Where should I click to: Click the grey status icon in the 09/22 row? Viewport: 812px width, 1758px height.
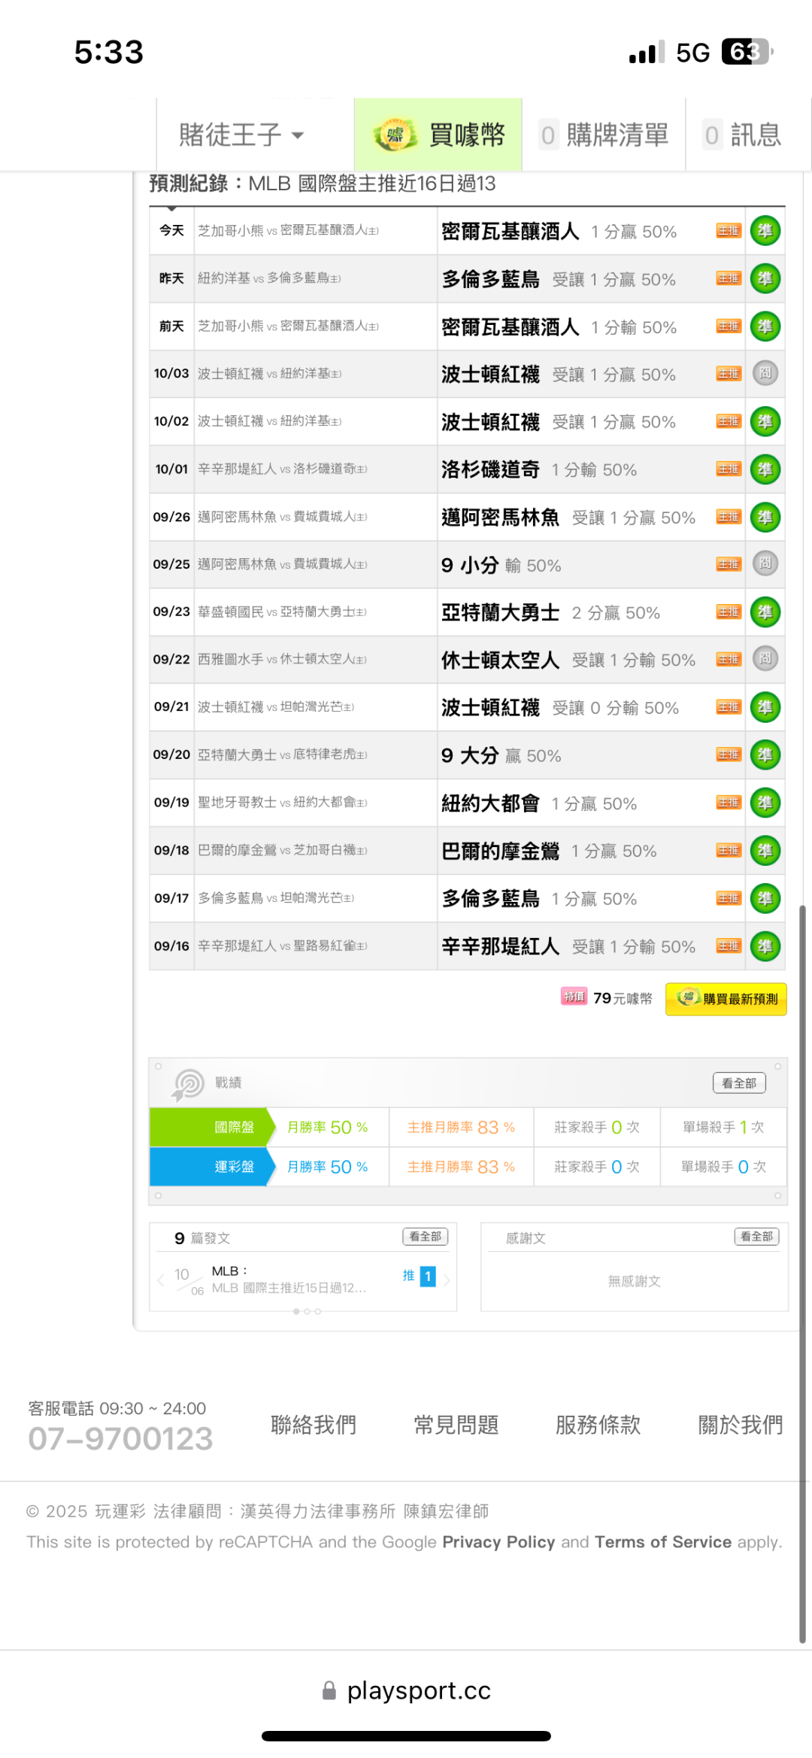[765, 659]
